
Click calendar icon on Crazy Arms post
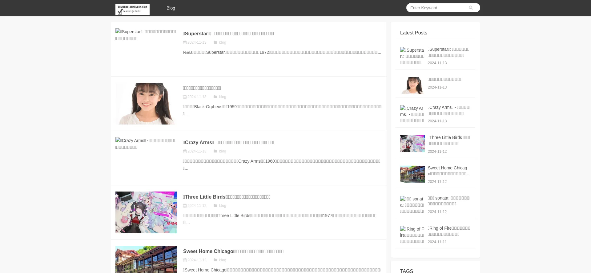(x=185, y=151)
